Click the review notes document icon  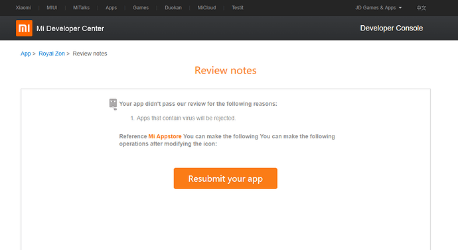pyautogui.click(x=113, y=104)
